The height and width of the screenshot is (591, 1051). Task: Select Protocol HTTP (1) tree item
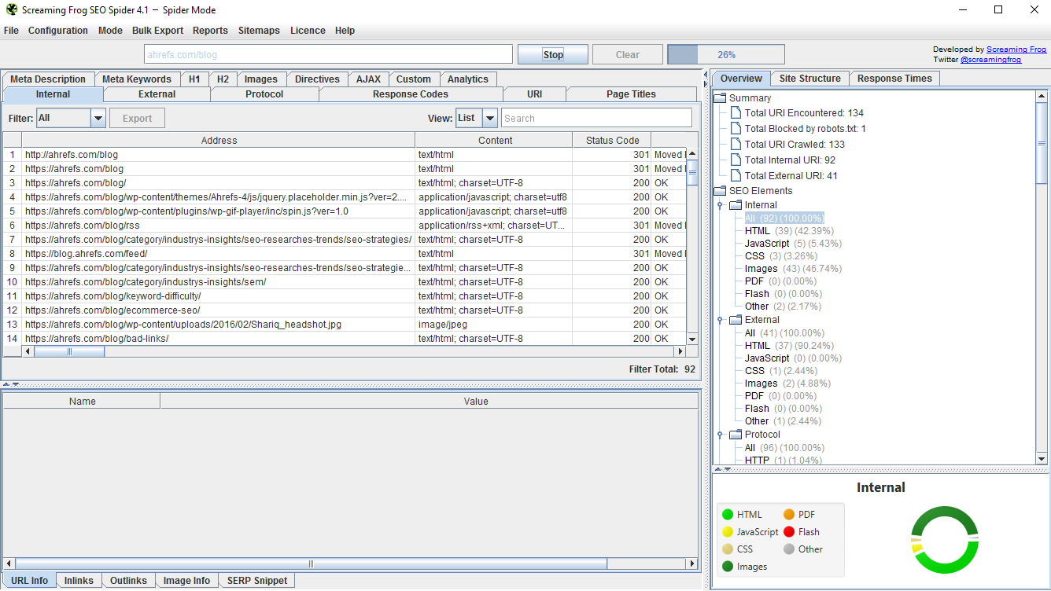pyautogui.click(x=784, y=461)
